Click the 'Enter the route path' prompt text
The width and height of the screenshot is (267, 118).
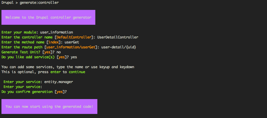pyautogui.click(x=22, y=47)
